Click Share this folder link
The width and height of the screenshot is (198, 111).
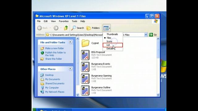[x=54, y=59]
